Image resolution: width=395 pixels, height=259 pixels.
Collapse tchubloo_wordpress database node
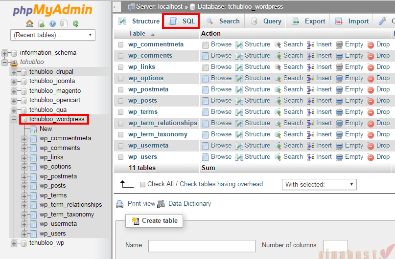[x=14, y=120]
